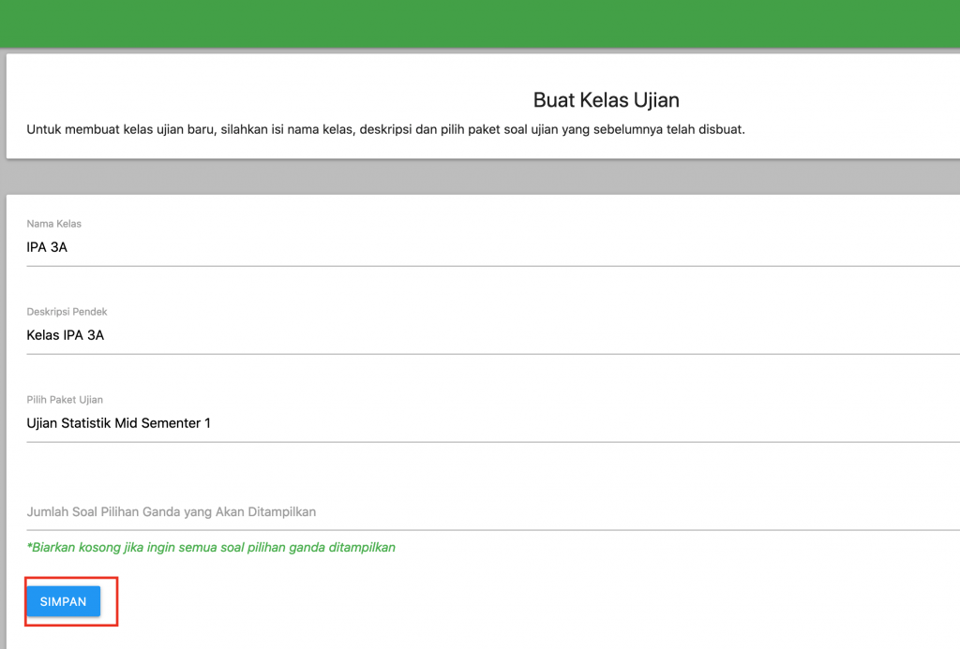This screenshot has height=649, width=960.
Task: Click the Deskripsi Pendek field with Kelas IPA 3A
Action: 375,335
